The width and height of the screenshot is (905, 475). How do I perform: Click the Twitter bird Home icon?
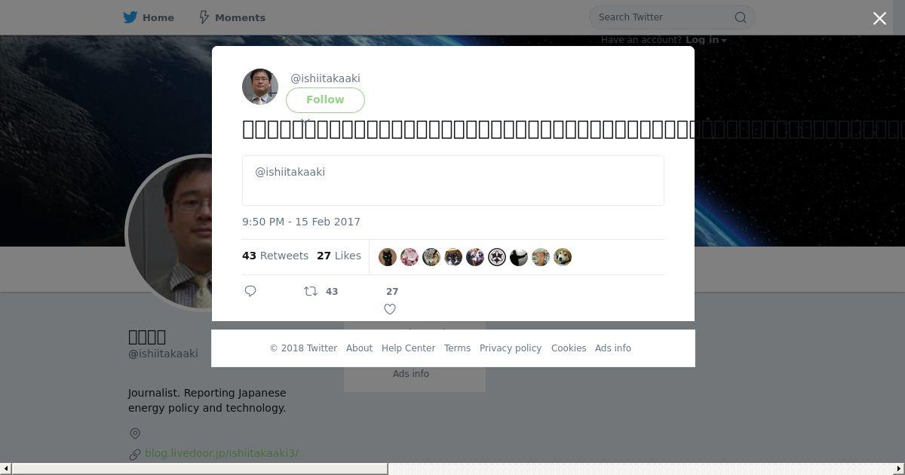pyautogui.click(x=130, y=17)
